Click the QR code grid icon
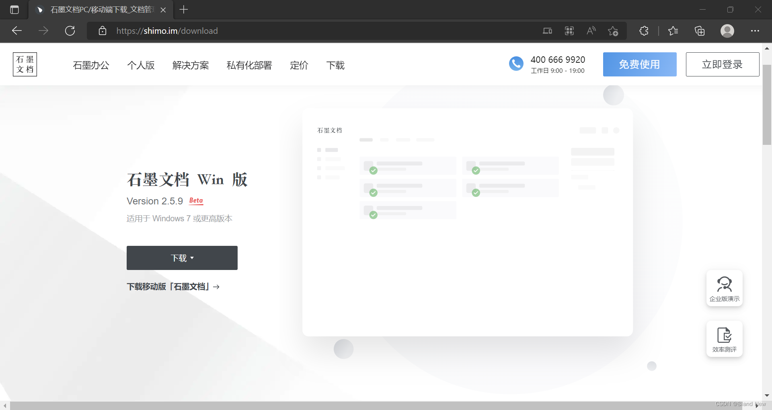Viewport: 772px width, 410px height. coord(569,31)
